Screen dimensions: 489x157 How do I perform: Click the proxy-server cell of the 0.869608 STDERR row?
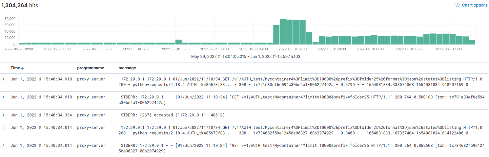click(91, 146)
